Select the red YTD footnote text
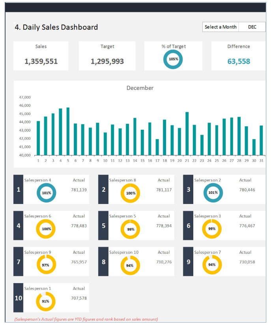This screenshot has width=271, height=325. tap(86, 319)
